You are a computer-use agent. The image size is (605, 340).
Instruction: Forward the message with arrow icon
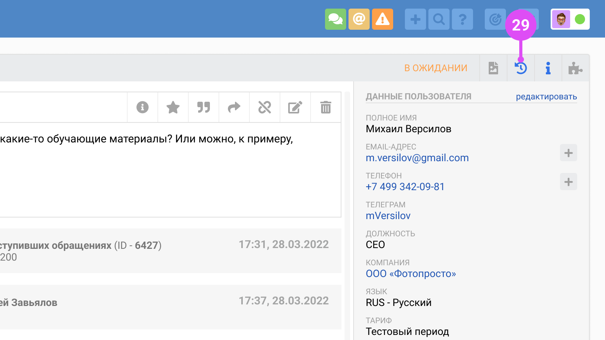pyautogui.click(x=234, y=107)
